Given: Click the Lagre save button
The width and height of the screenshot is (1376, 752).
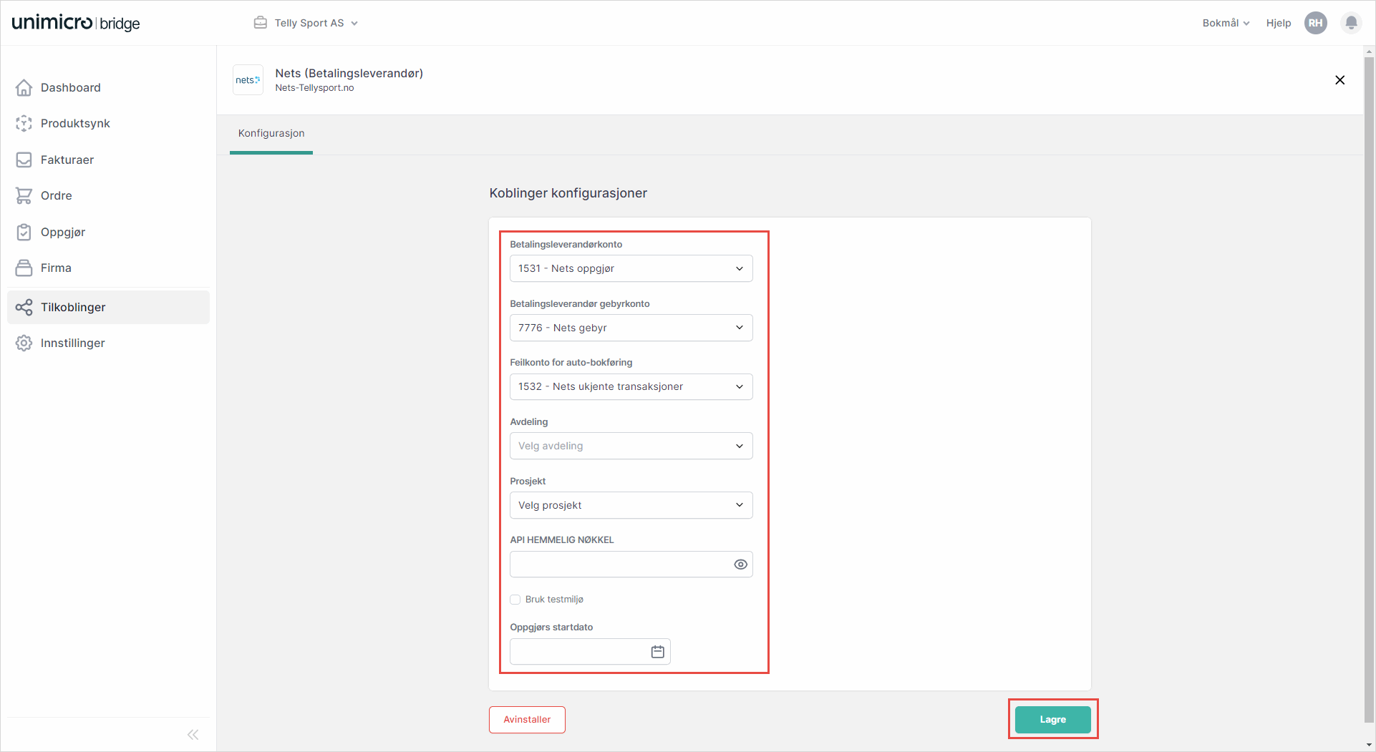Looking at the screenshot, I should tap(1052, 719).
